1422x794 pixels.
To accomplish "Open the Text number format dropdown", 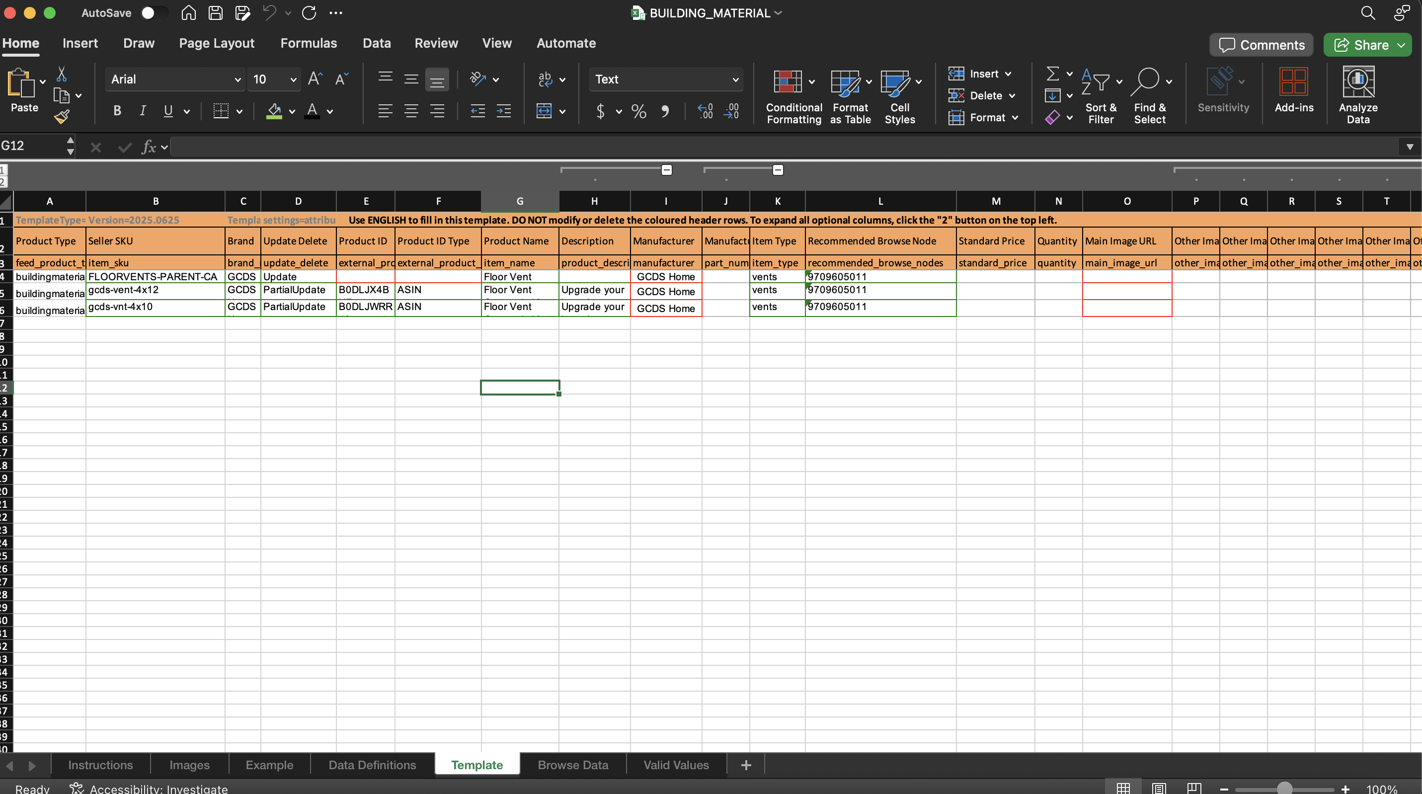I will [x=735, y=79].
